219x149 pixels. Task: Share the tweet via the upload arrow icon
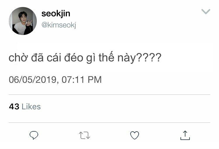pyautogui.click(x=185, y=135)
